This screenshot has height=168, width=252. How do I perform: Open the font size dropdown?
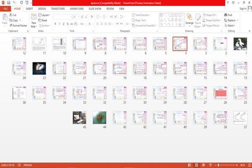coord(78,17)
